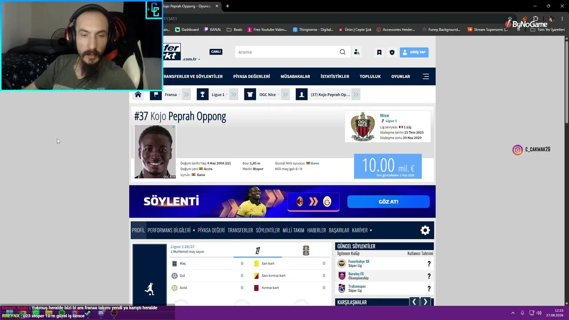Image resolution: width=569 pixels, height=320 pixels.
Task: Open Müsabakalar menu
Action: pyautogui.click(x=295, y=76)
